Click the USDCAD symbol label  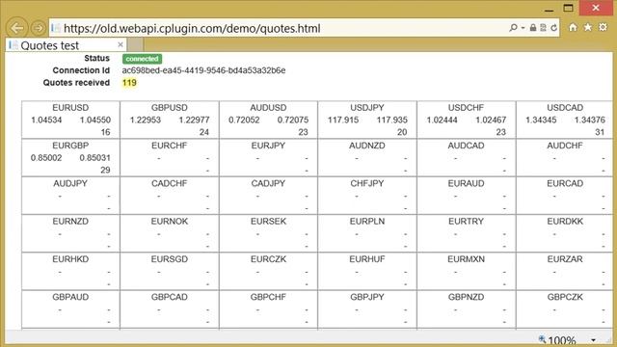click(565, 107)
